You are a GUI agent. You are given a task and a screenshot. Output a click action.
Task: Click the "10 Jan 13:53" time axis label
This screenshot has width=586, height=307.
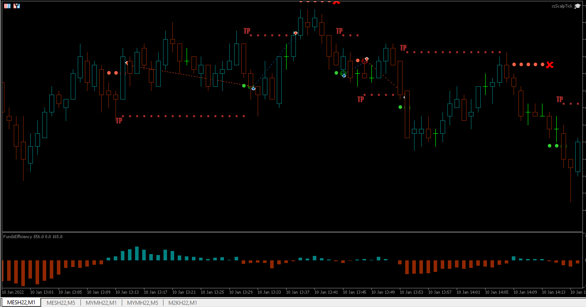coord(411,292)
